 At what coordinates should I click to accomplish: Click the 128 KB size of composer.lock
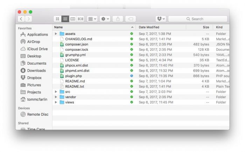(x=203, y=50)
